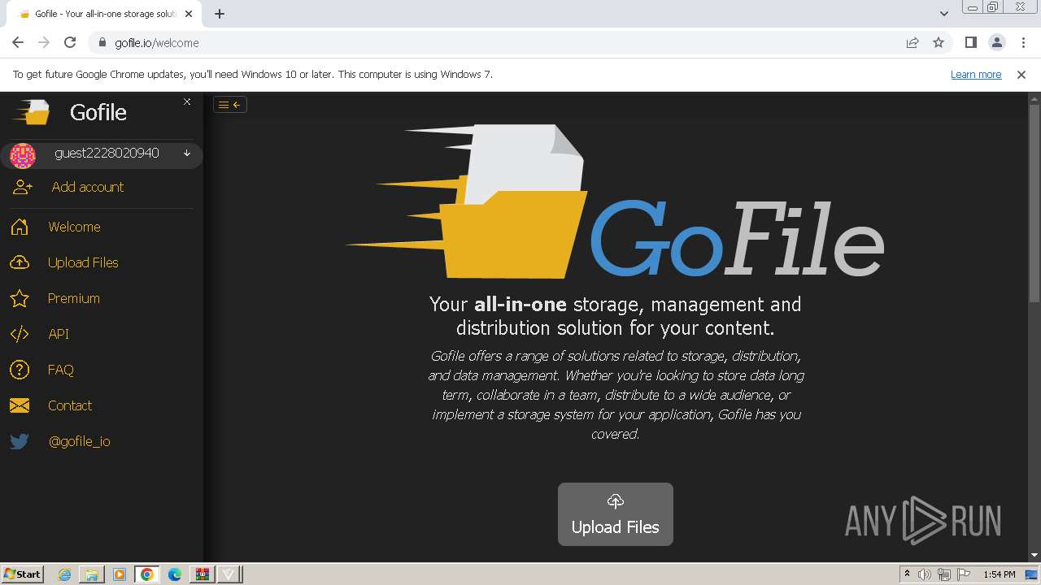Viewport: 1041px width, 585px height.
Task: Click the large Upload Files button
Action: point(616,514)
